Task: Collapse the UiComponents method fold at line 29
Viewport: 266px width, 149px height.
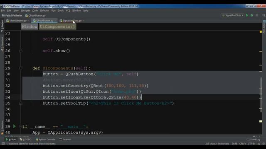Action: click(x=21, y=68)
